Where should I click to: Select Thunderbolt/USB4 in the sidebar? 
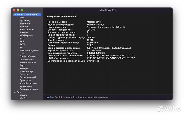click(29, 50)
